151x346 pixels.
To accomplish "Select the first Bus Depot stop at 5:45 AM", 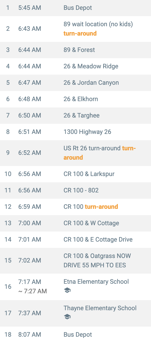I will click(x=78, y=8).
